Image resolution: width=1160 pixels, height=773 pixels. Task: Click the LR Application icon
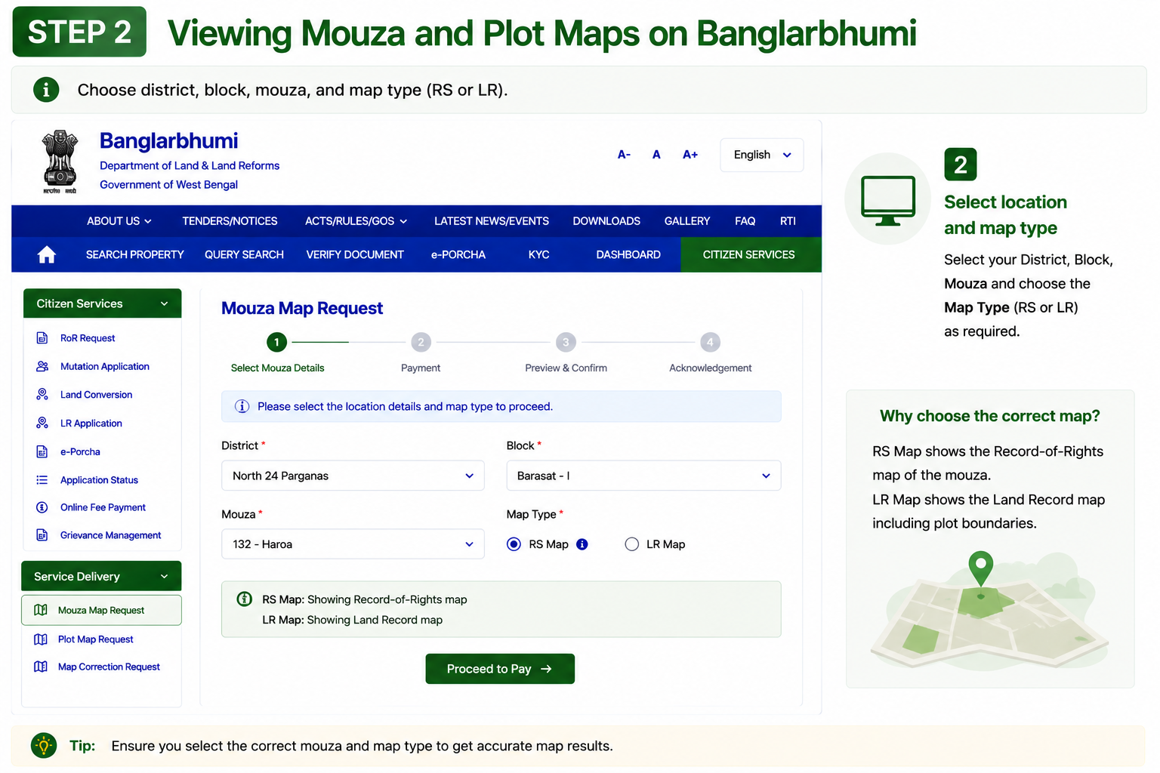(42, 423)
